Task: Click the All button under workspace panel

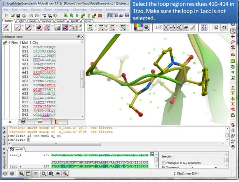Action: coord(10,122)
